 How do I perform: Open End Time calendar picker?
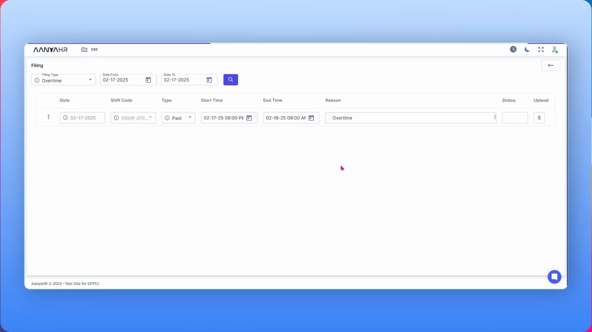[x=311, y=118]
